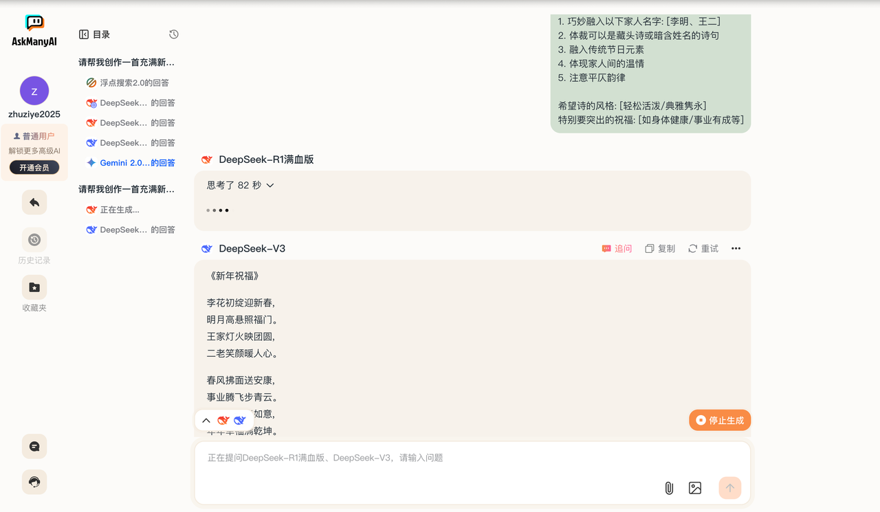Click the poem line 事业腾飞步青云

(242, 397)
